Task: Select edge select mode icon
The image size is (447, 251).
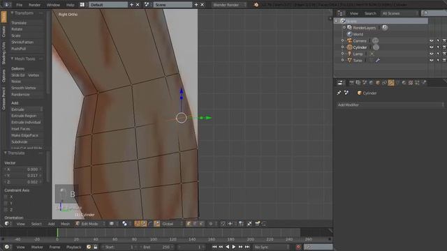Action: 195,224
